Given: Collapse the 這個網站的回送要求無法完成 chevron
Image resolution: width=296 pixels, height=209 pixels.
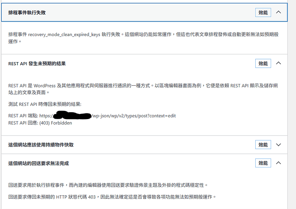Looking at the screenshot, I should pos(279,163).
